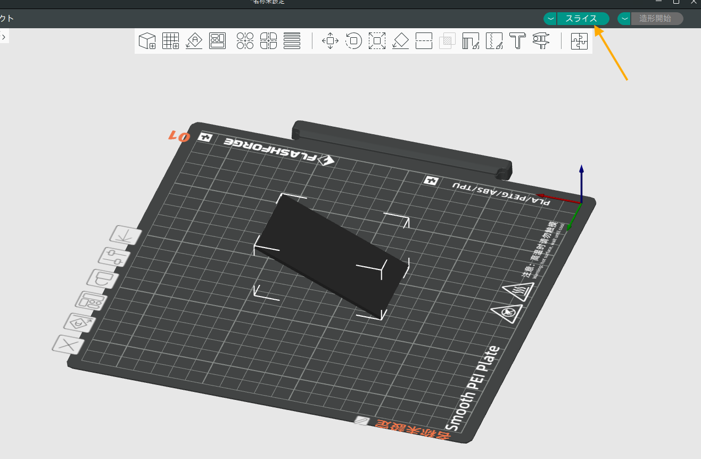This screenshot has height=459, width=701.
Task: Open the project menu at top left
Action: pyautogui.click(x=5, y=18)
